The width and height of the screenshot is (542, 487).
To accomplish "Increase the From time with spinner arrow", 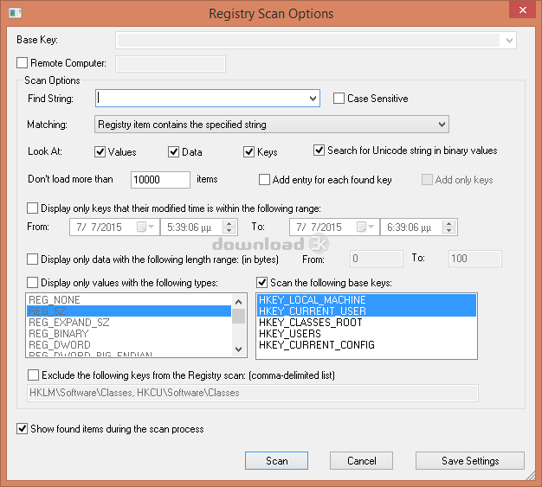I will pyautogui.click(x=229, y=223).
